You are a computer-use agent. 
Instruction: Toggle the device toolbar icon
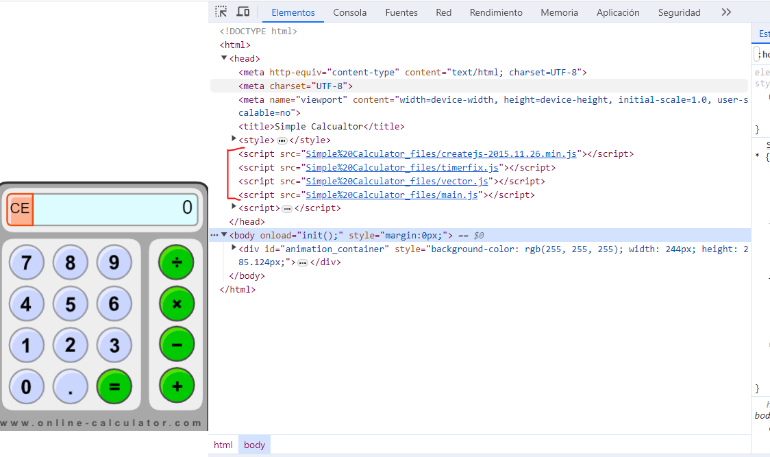pyautogui.click(x=243, y=12)
